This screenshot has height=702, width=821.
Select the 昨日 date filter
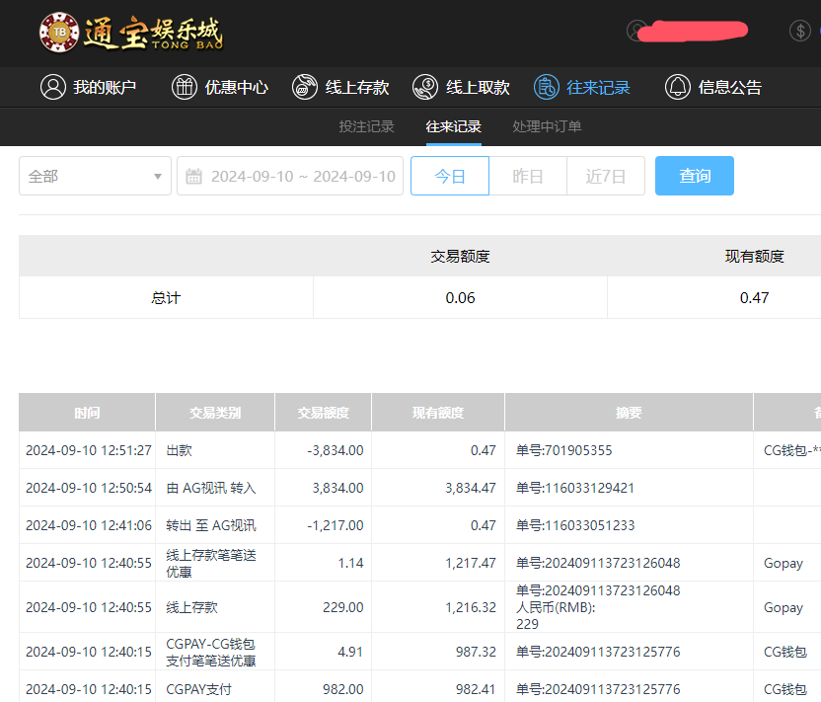point(528,175)
